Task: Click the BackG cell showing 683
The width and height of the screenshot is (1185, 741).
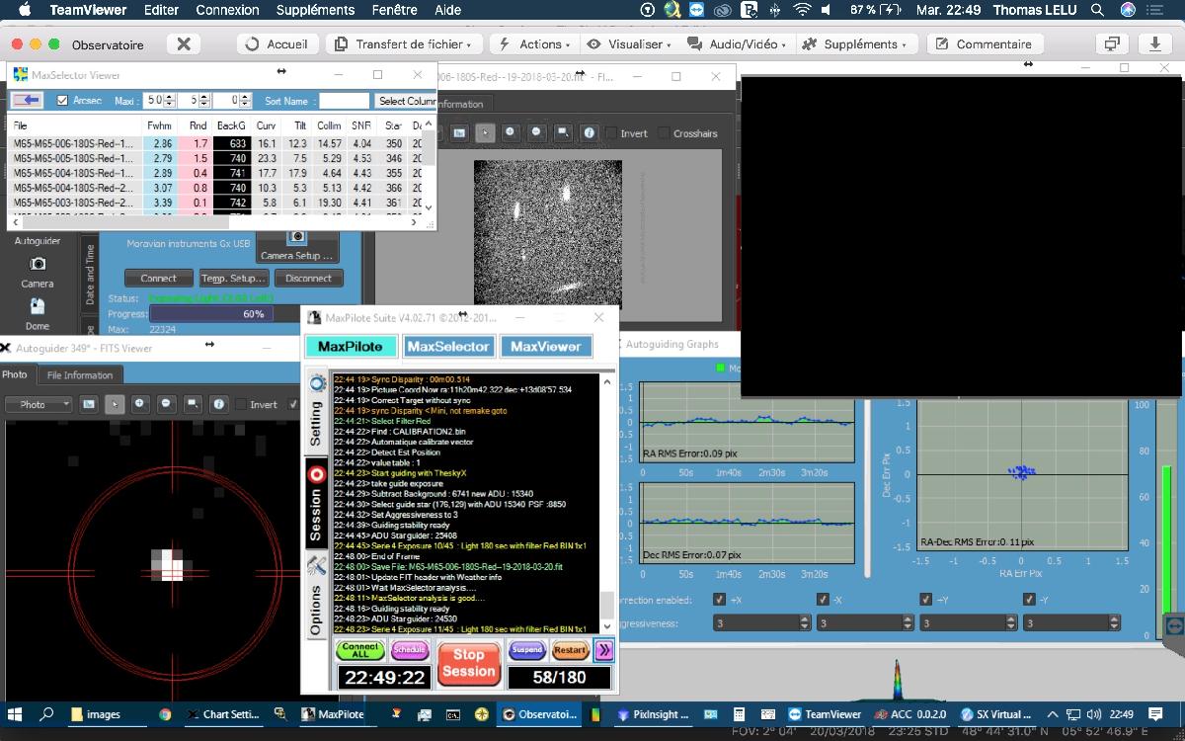Action: 231,144
